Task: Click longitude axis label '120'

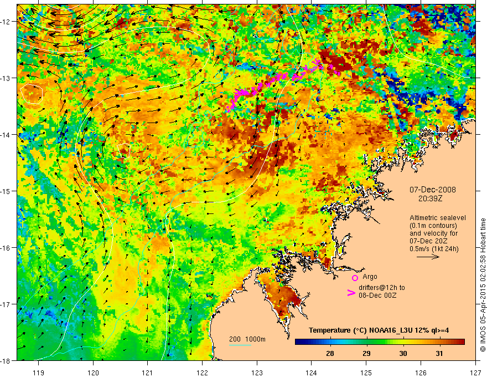Action: [x=93, y=373]
